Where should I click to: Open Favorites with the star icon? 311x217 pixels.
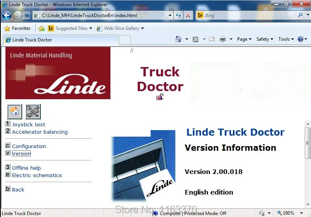pyautogui.click(x=7, y=28)
